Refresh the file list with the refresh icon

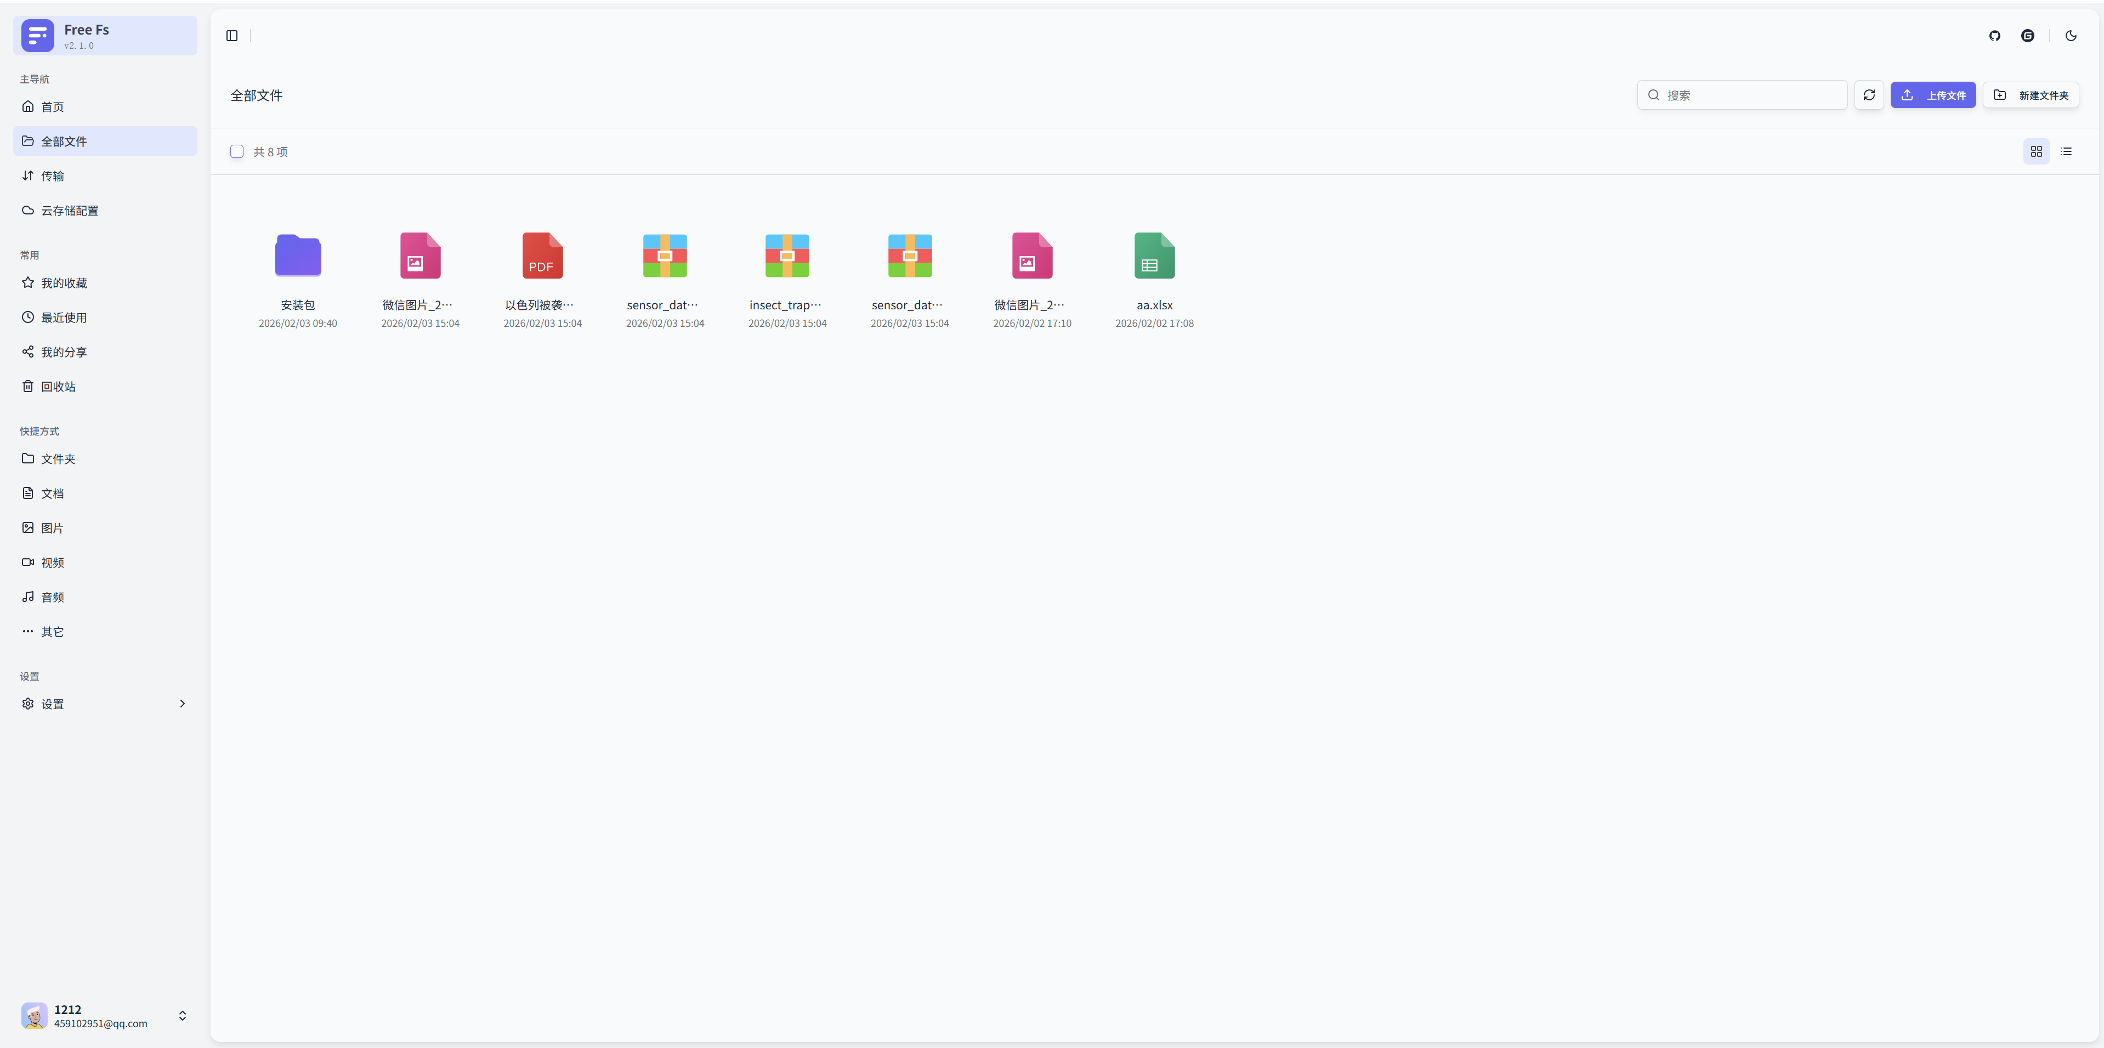point(1869,95)
